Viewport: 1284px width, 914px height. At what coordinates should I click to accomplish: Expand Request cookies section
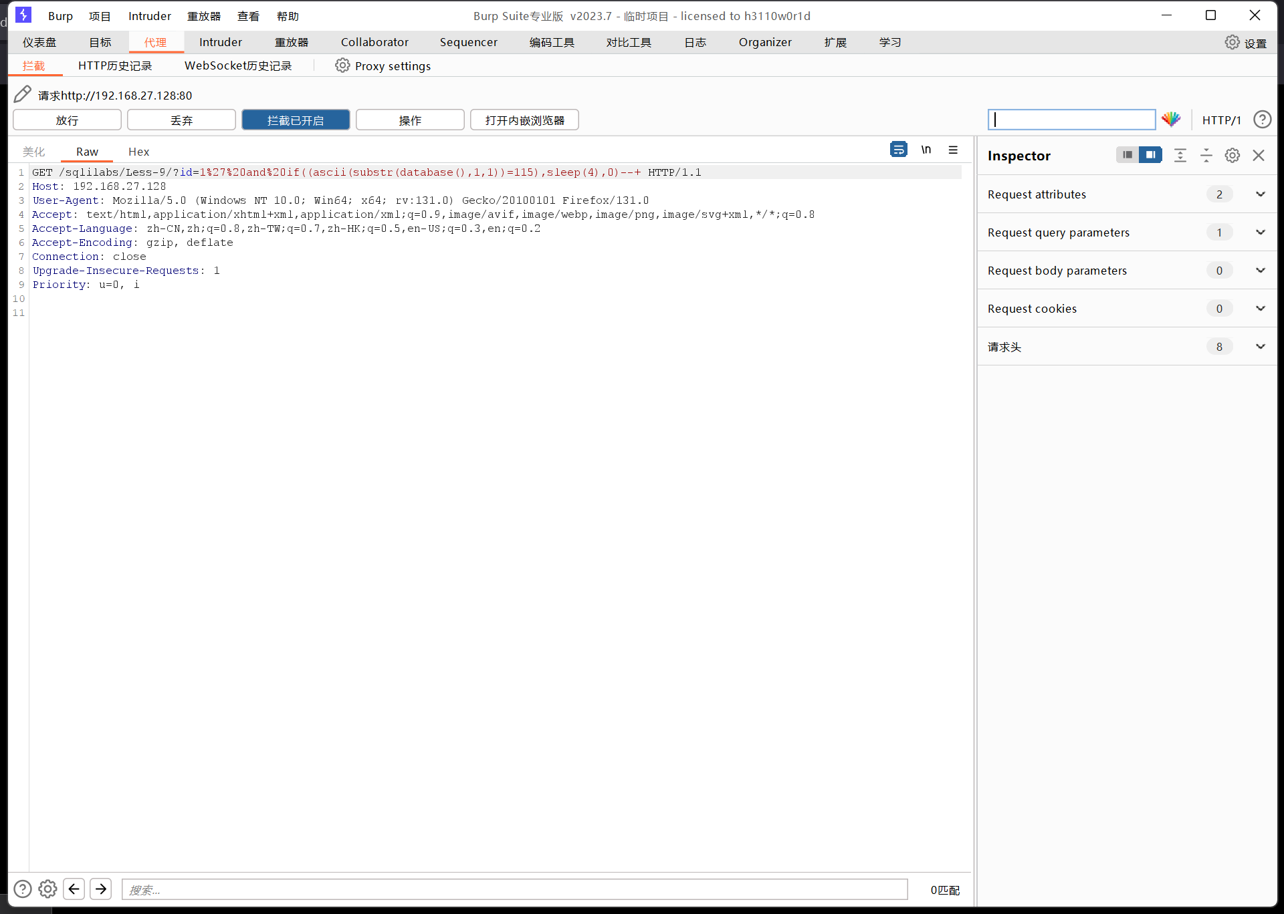(x=1261, y=308)
